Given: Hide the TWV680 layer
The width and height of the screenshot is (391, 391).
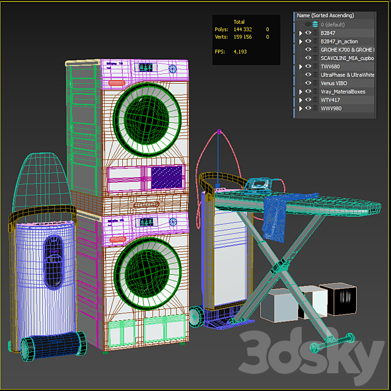Looking at the screenshot, I should (x=308, y=66).
